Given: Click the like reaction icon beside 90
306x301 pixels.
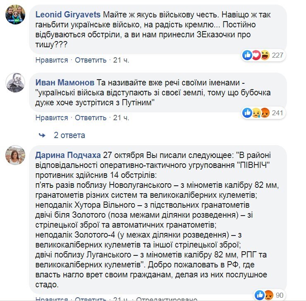Looking at the screenshot, I should tap(260, 295).
